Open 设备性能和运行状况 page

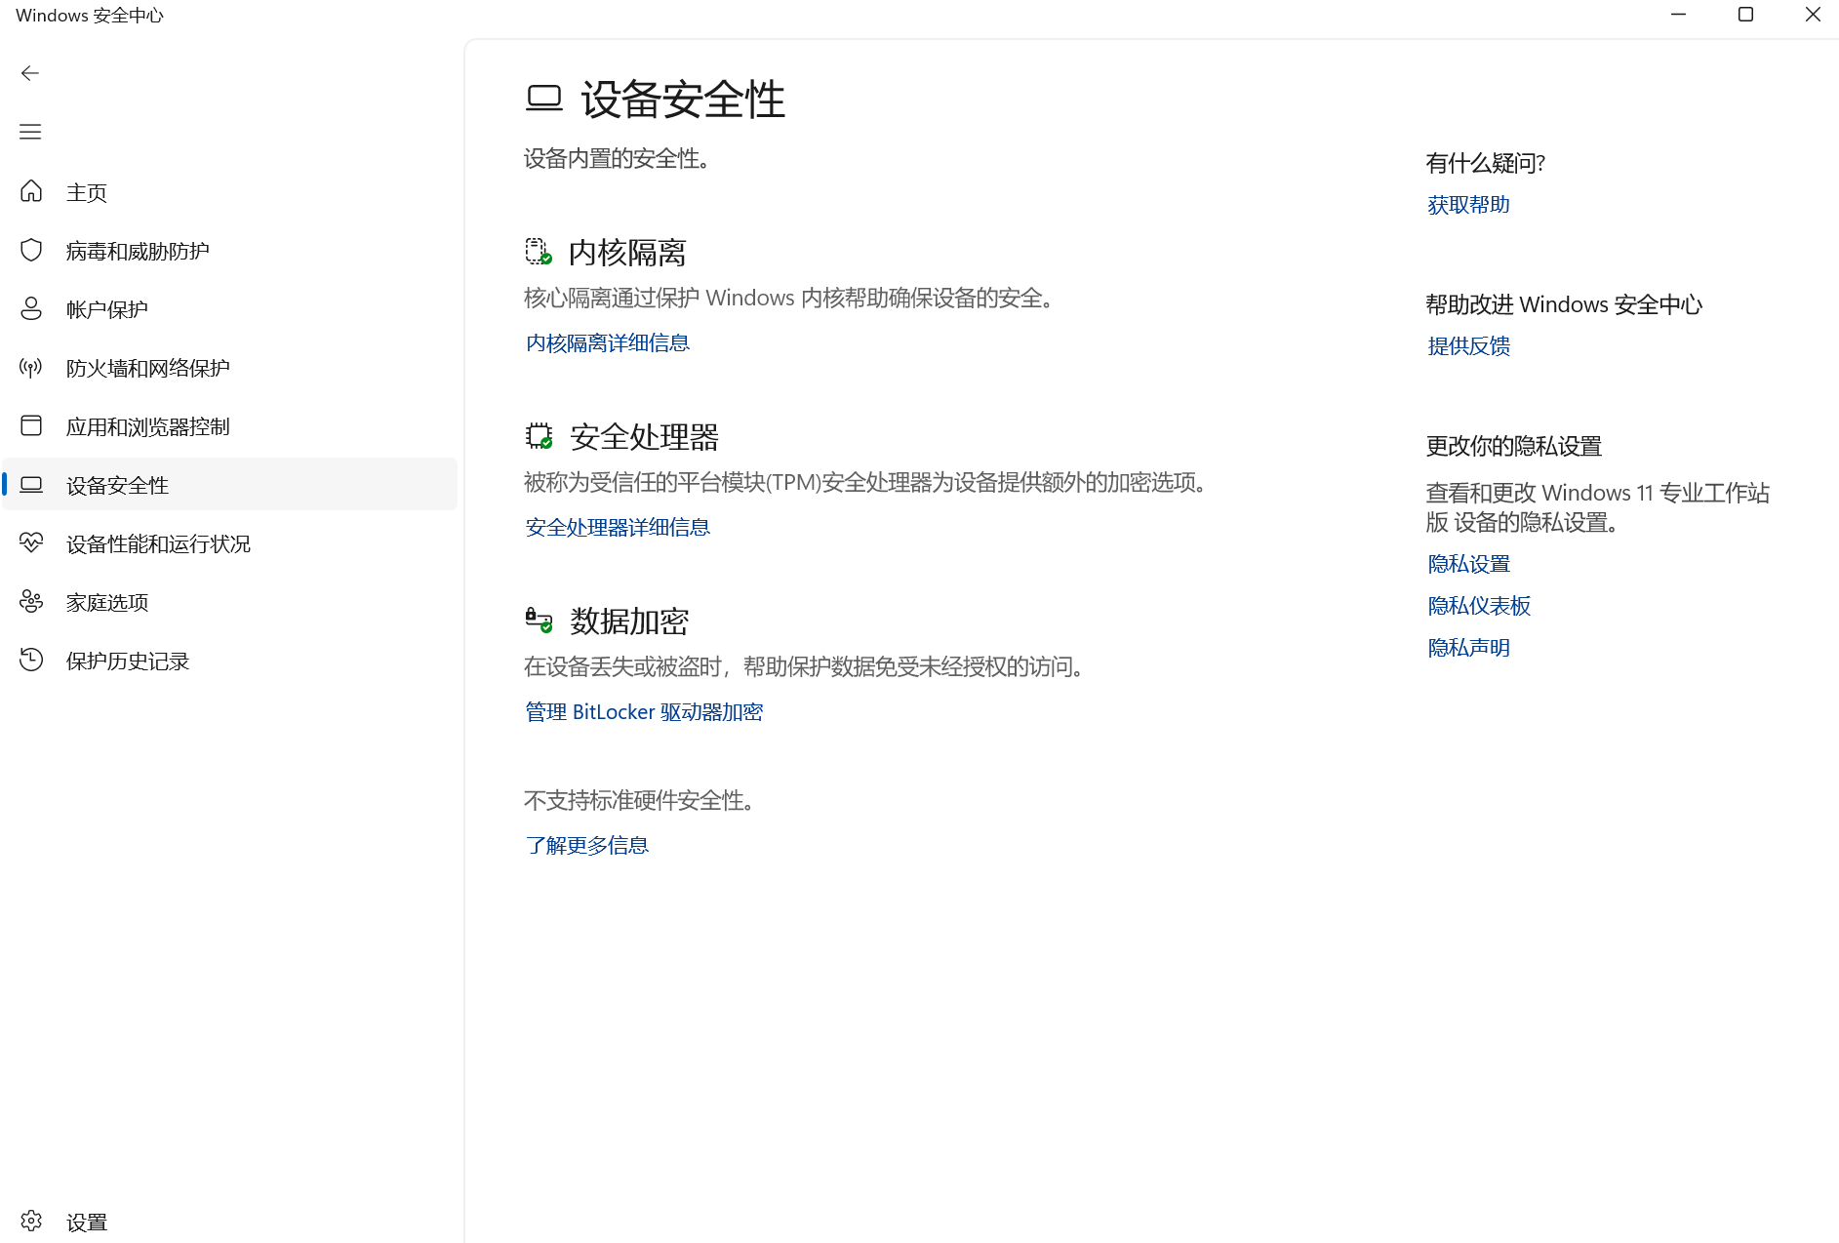157,542
